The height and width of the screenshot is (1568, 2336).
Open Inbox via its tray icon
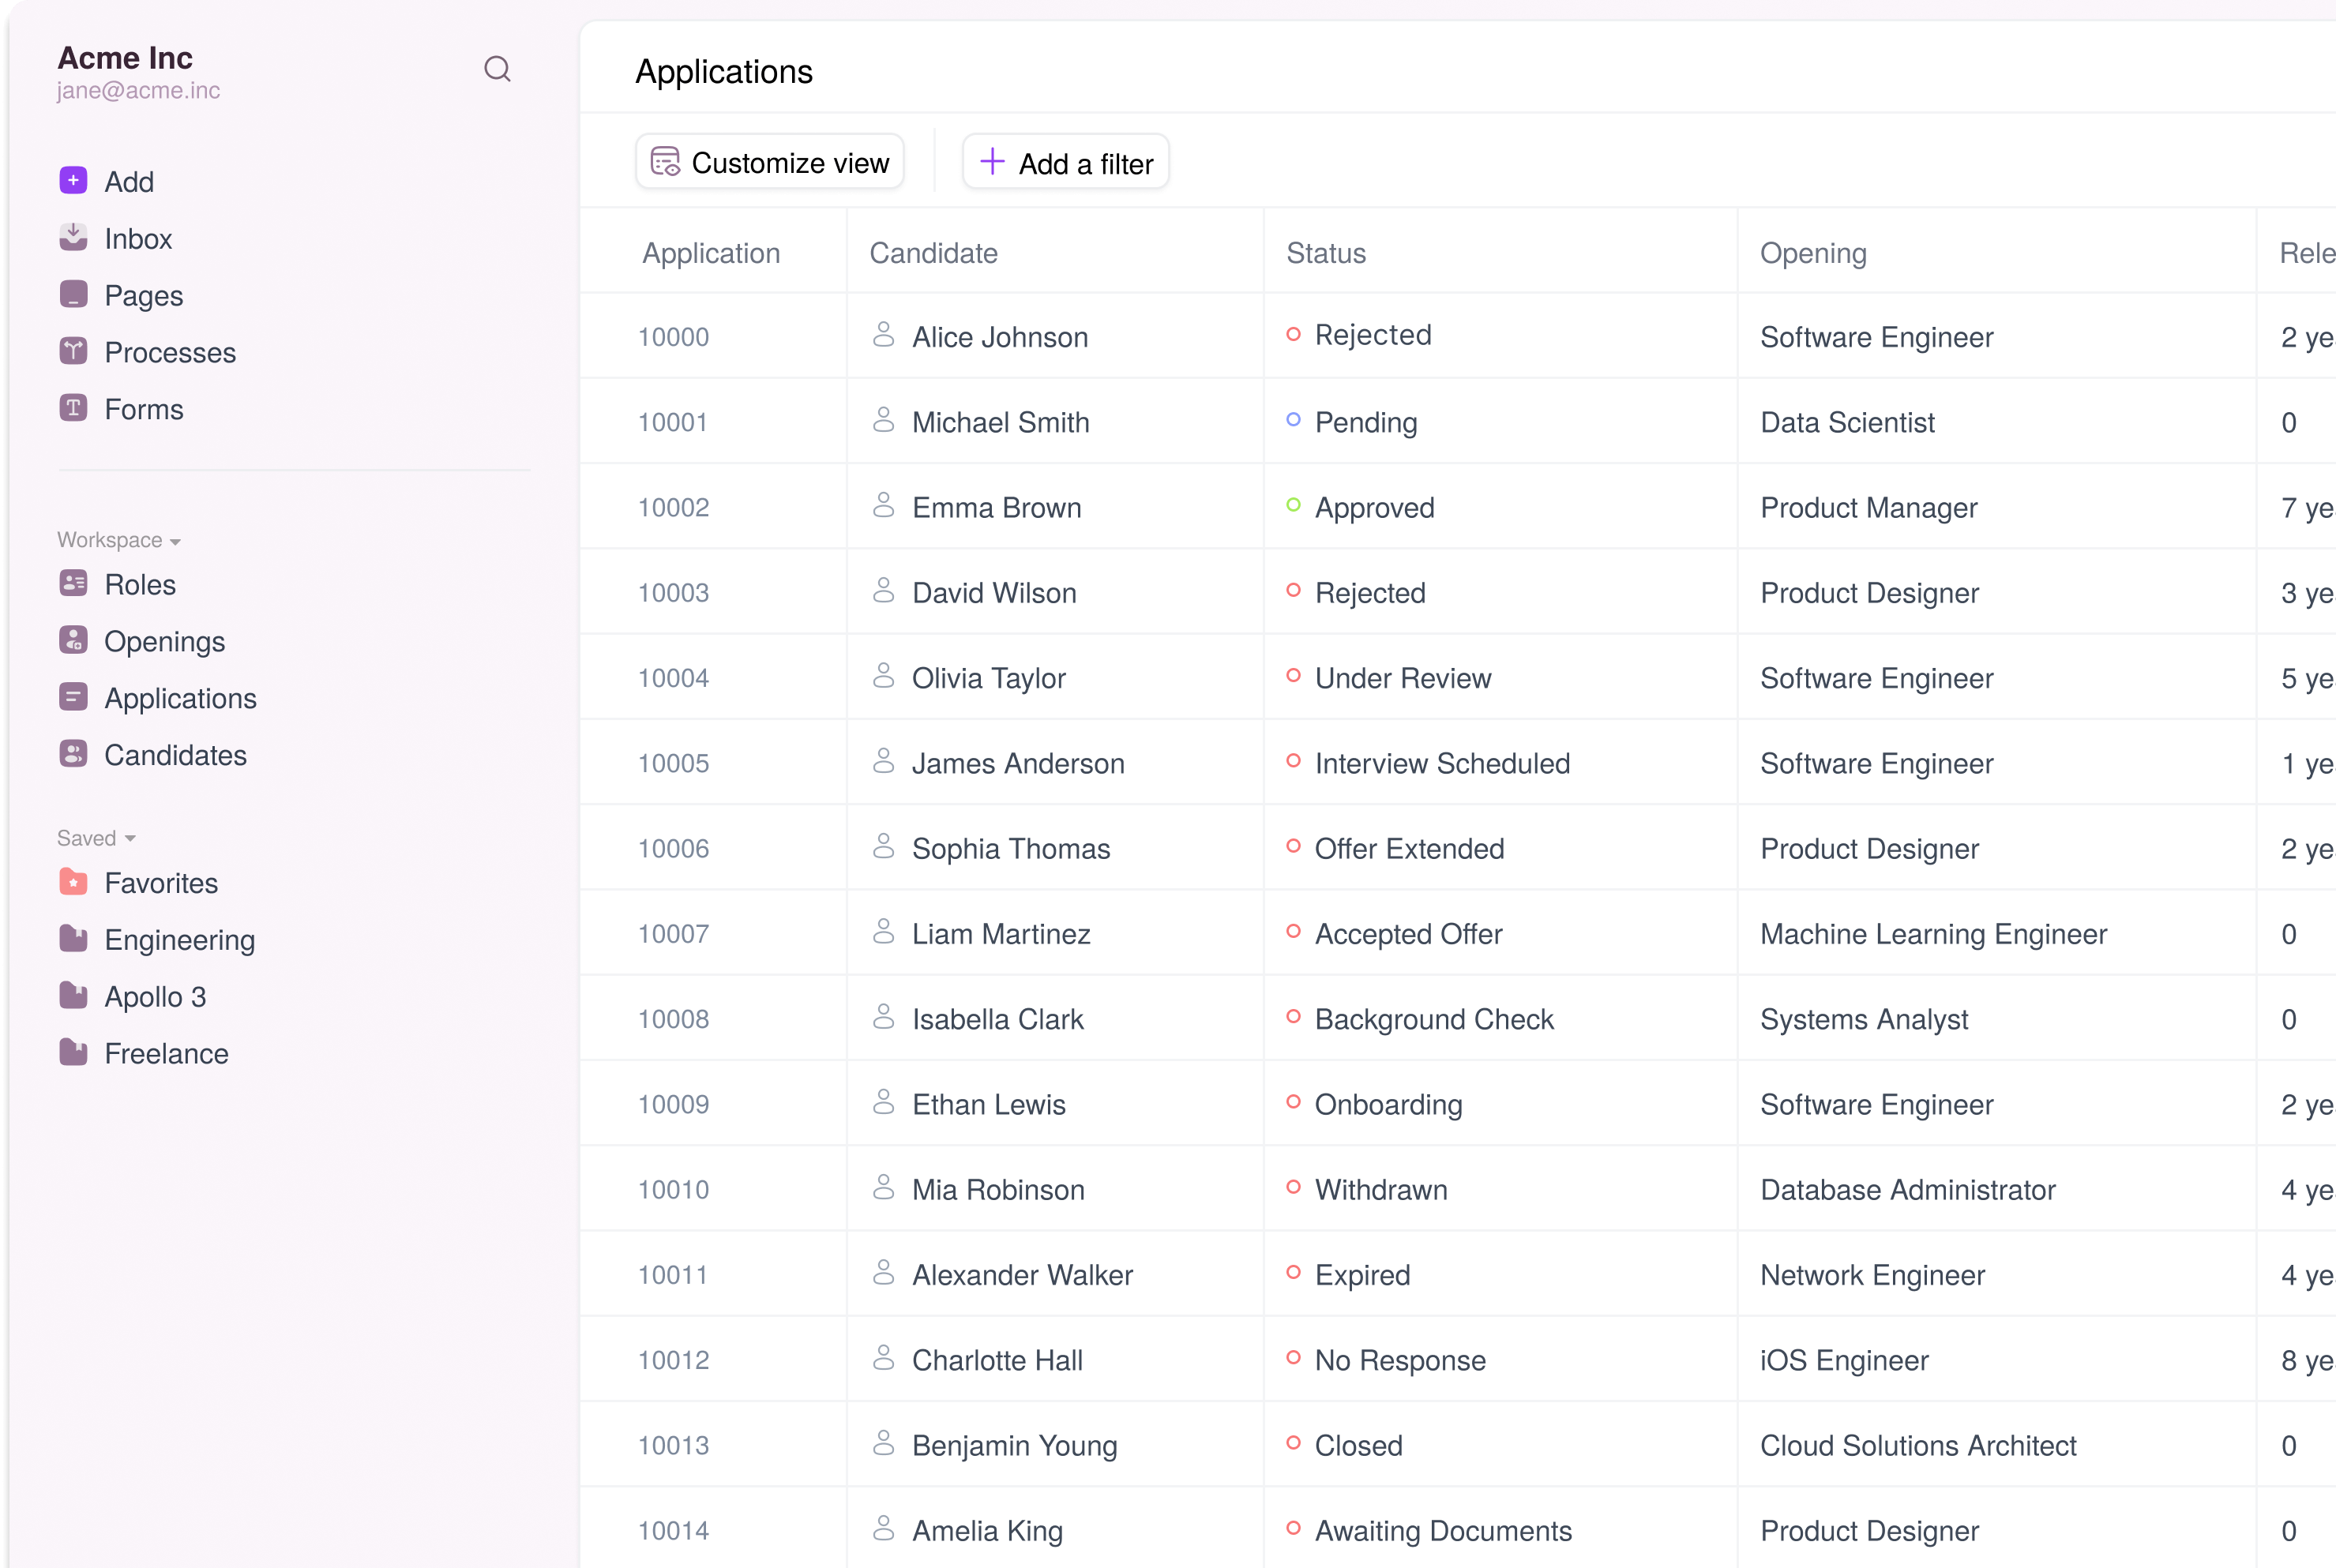(x=73, y=237)
